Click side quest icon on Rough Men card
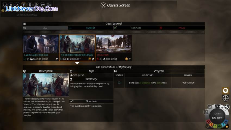Viewport: 231px width, 130px height. coord(104,59)
